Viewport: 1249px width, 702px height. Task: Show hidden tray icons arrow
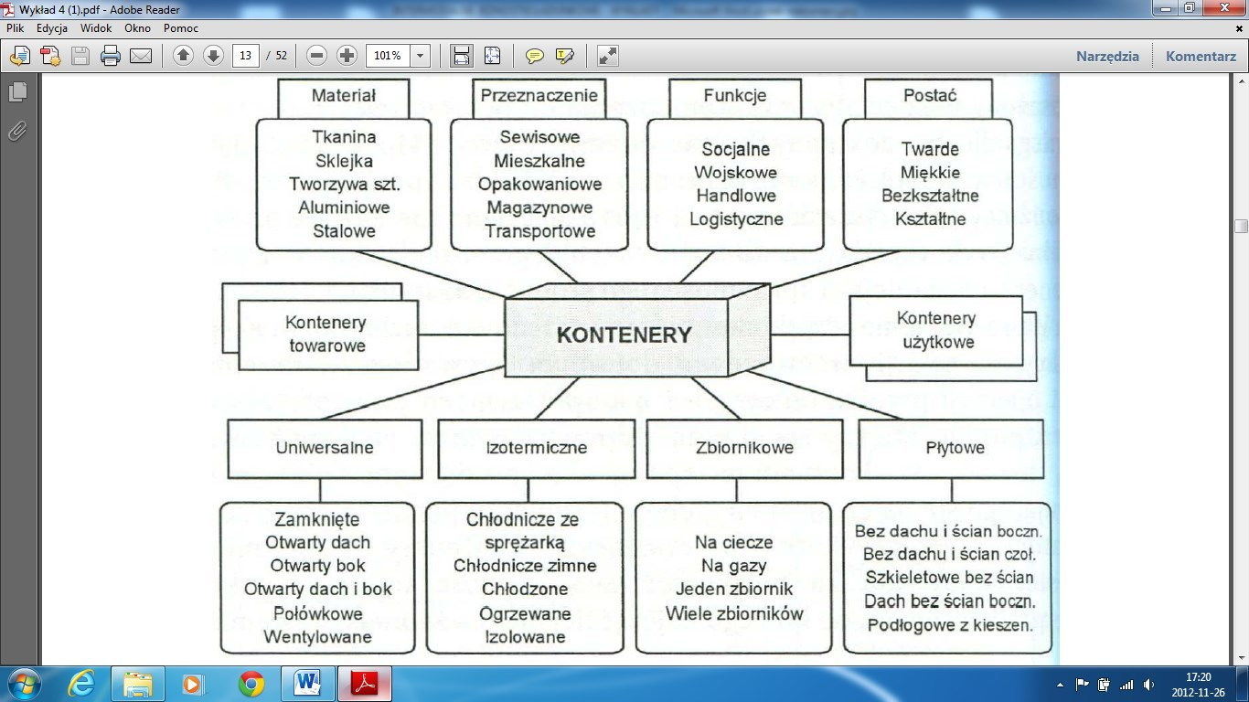(x=1060, y=684)
